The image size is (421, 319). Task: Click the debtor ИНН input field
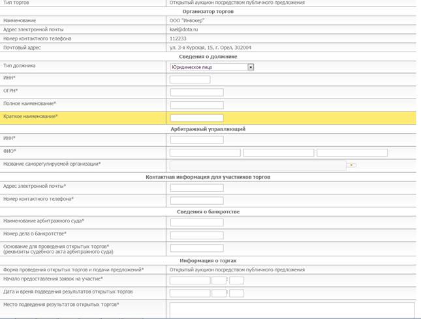tap(190, 80)
